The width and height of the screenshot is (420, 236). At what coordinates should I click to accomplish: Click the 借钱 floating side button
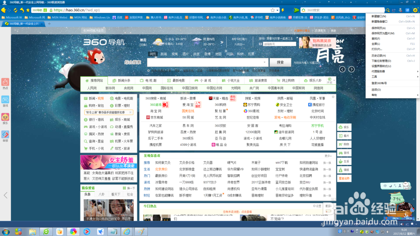[344, 170]
